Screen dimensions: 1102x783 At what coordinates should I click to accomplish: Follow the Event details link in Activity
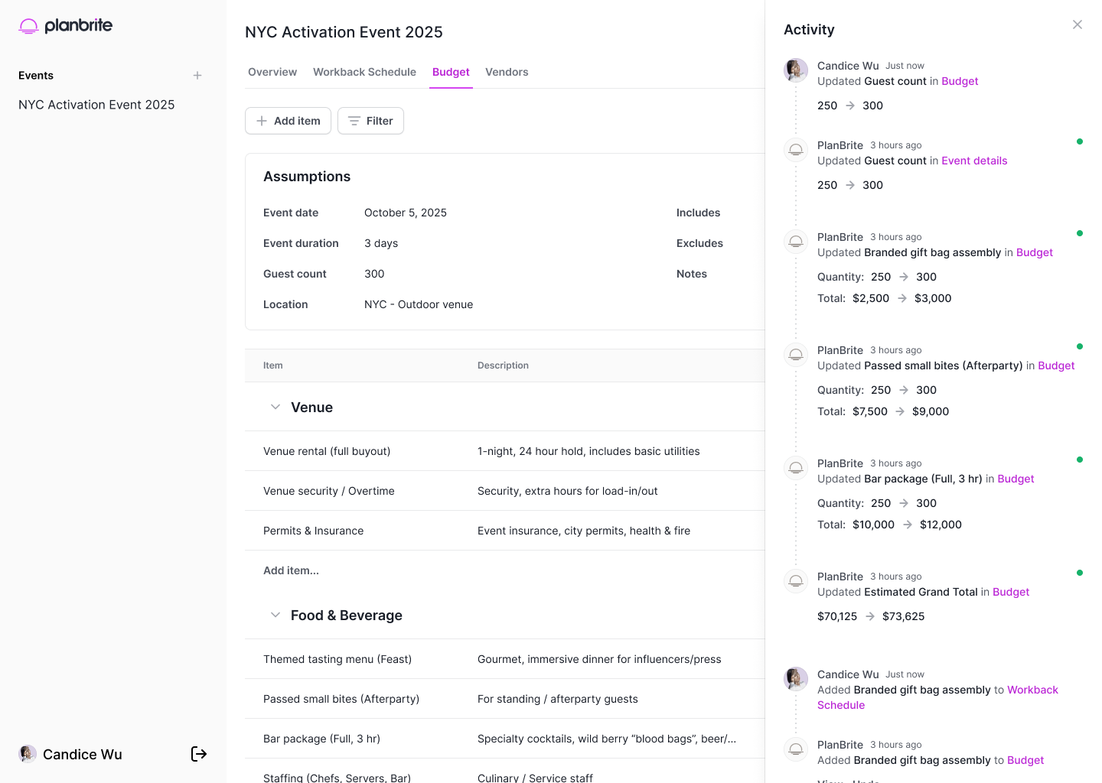pyautogui.click(x=974, y=161)
